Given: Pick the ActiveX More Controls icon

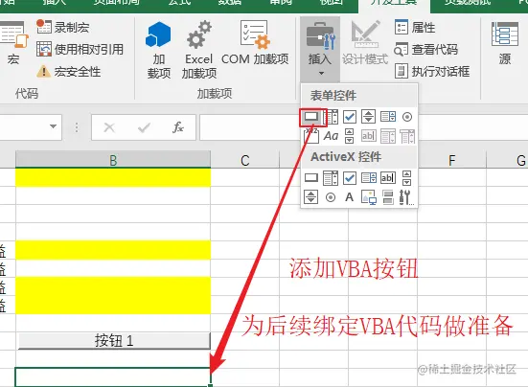Looking at the screenshot, I should [x=406, y=197].
